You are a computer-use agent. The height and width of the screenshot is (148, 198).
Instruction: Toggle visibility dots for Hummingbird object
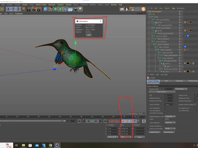pyautogui.click(x=181, y=12)
